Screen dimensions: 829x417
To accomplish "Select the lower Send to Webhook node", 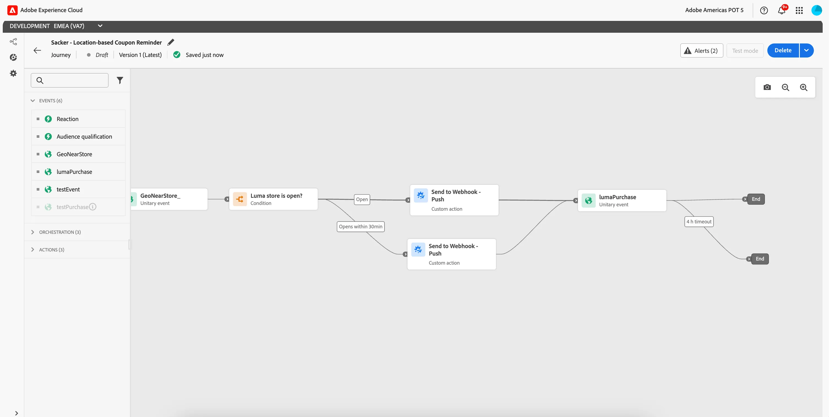I will click(451, 254).
